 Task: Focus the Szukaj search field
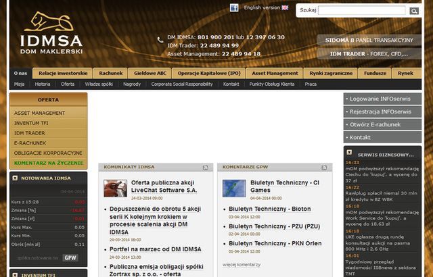pyautogui.click(x=362, y=11)
